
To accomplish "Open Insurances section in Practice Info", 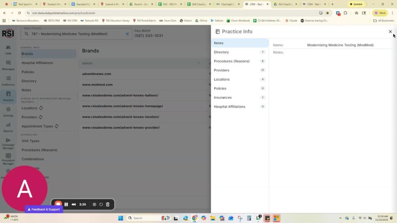I will (223, 98).
